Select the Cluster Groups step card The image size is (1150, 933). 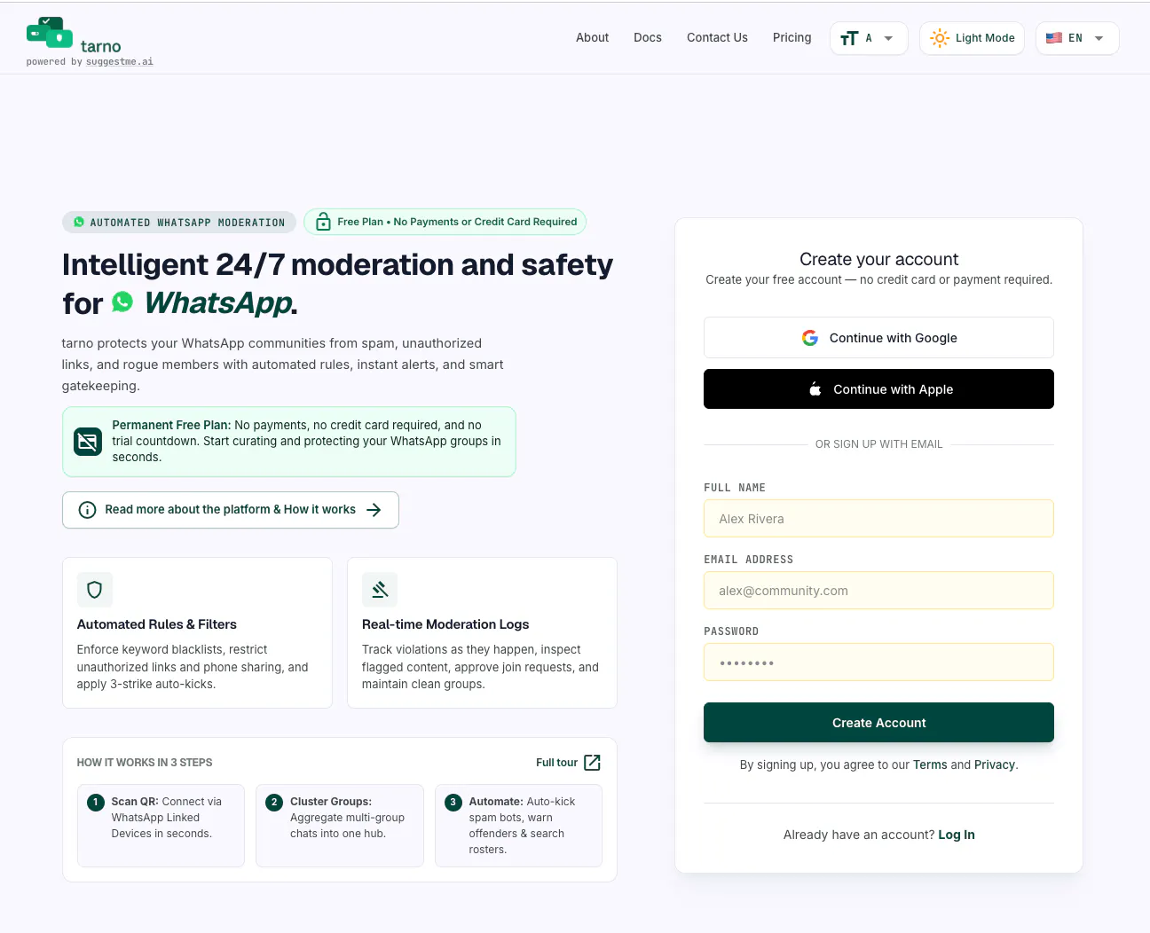click(340, 826)
